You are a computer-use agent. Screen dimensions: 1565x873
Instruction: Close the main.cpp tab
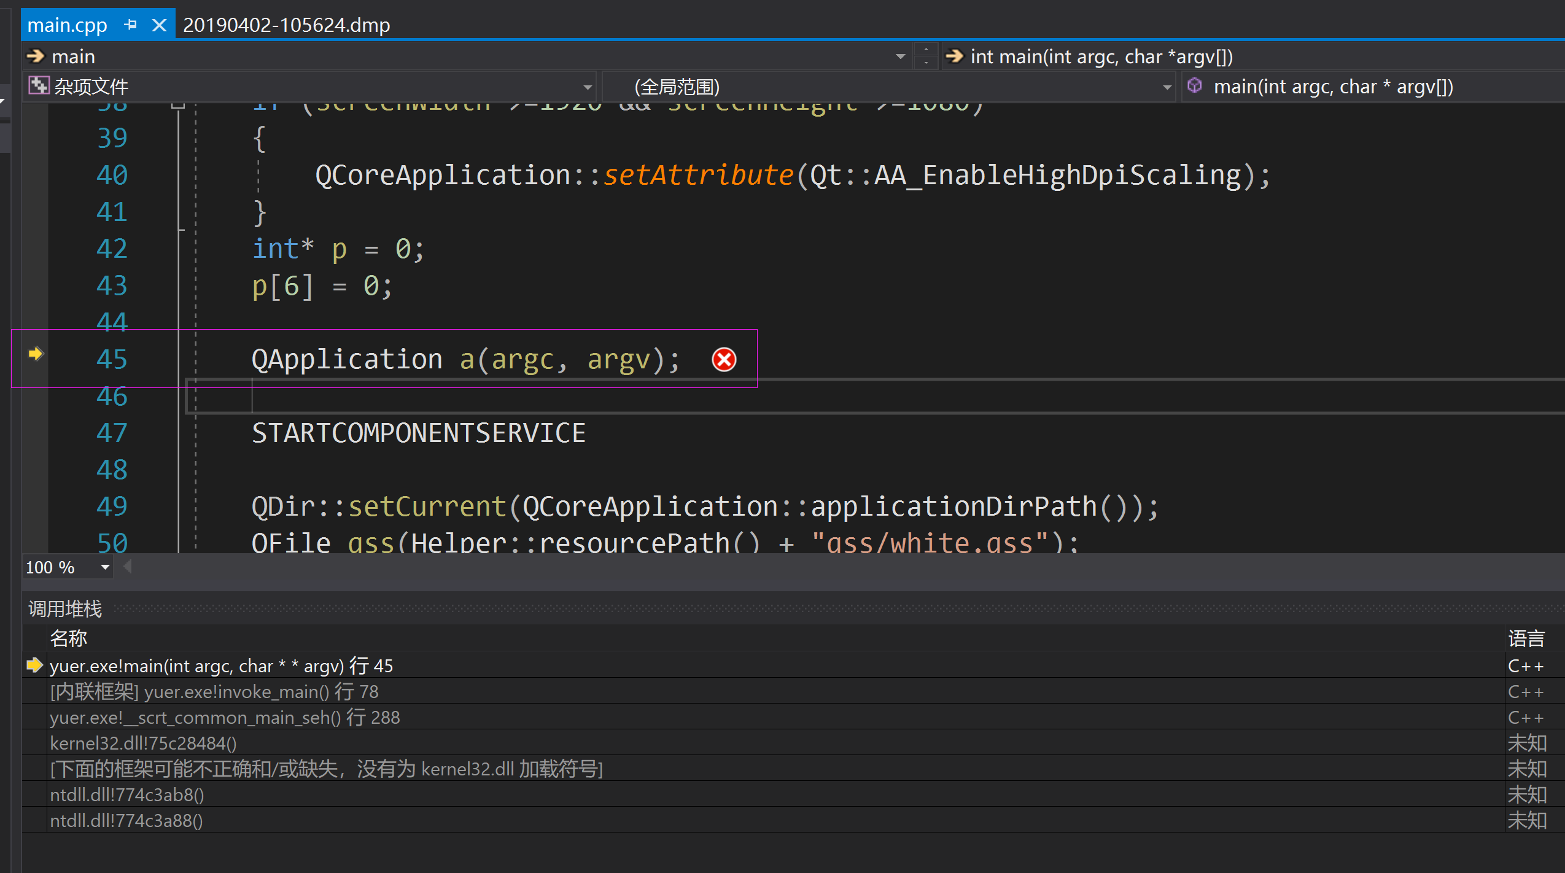159,25
